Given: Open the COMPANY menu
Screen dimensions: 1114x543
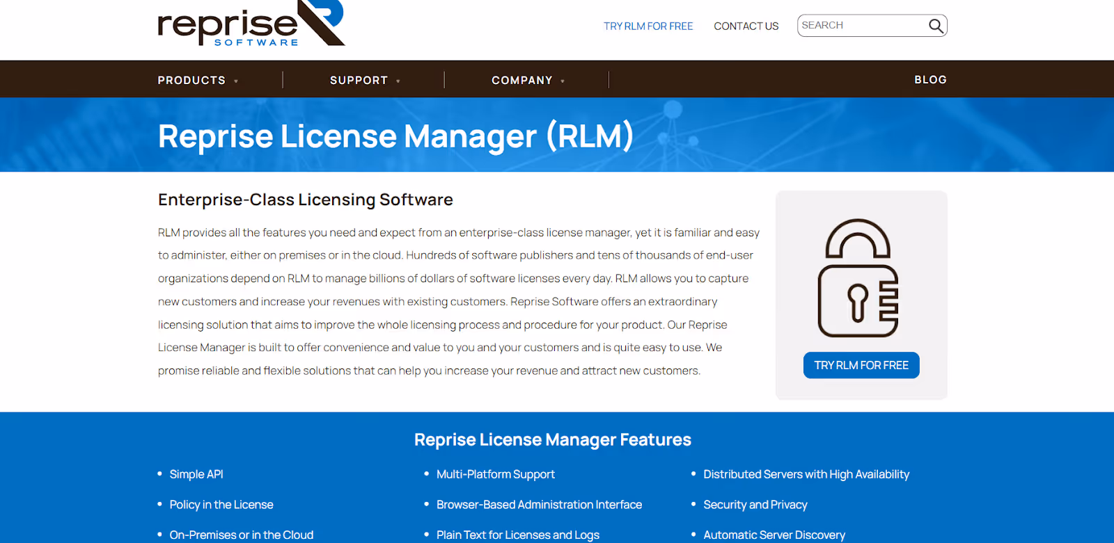Looking at the screenshot, I should coord(522,80).
